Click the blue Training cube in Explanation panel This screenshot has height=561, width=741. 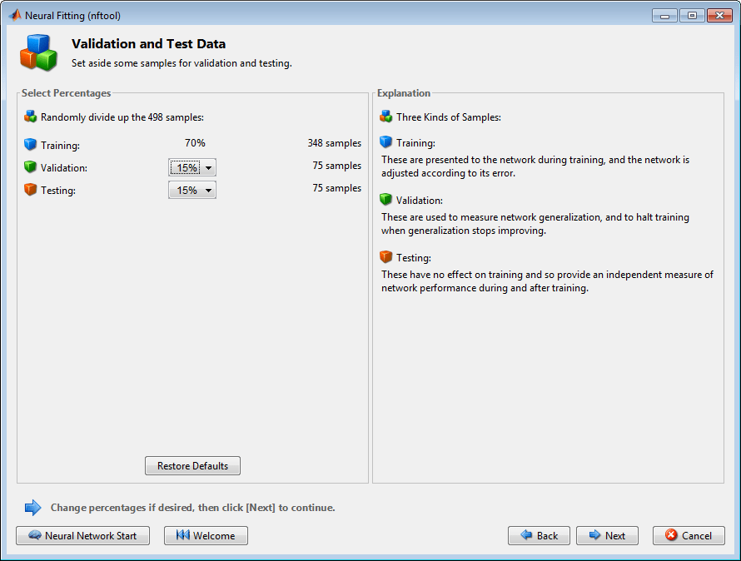[x=385, y=142]
